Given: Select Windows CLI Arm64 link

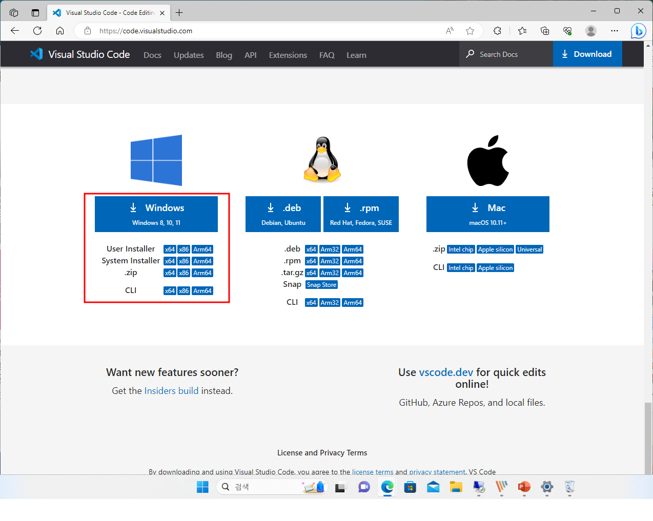Looking at the screenshot, I should (x=202, y=291).
